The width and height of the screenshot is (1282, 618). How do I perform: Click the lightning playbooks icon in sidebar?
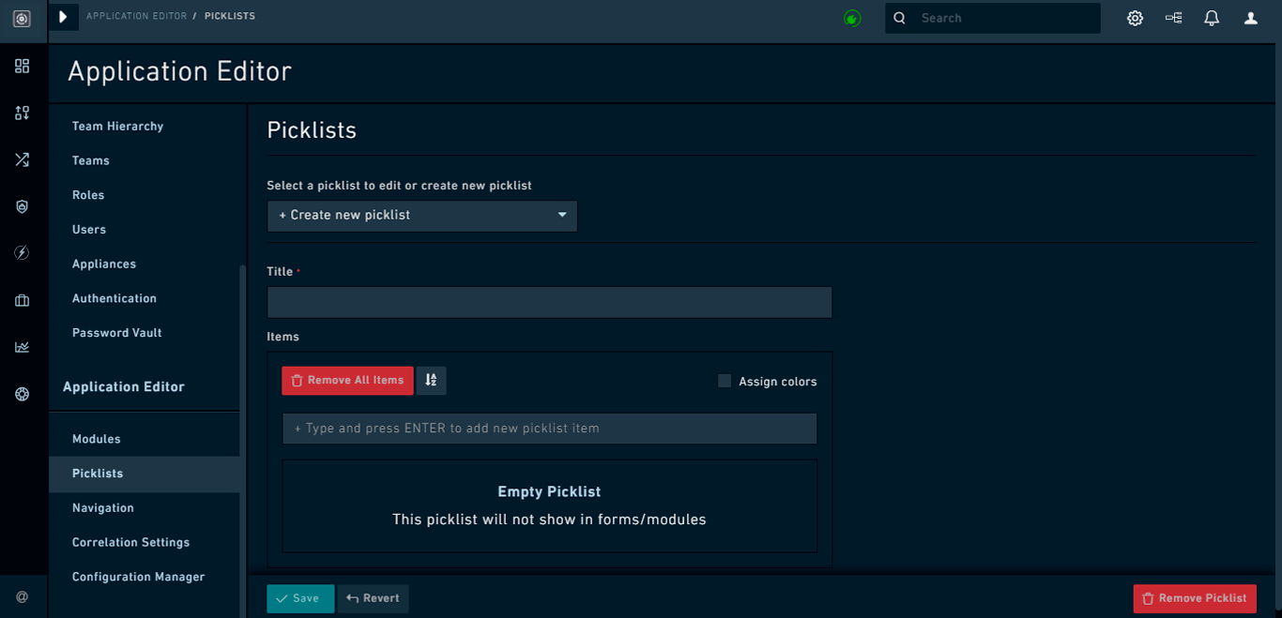click(22, 252)
